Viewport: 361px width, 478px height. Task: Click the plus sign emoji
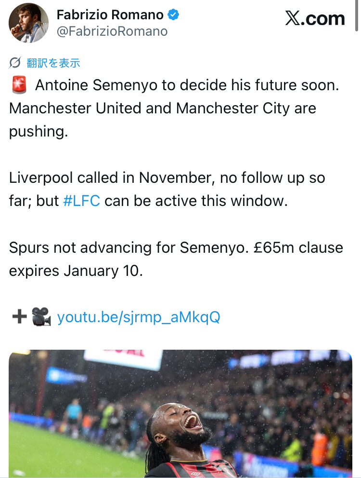pyautogui.click(x=19, y=317)
